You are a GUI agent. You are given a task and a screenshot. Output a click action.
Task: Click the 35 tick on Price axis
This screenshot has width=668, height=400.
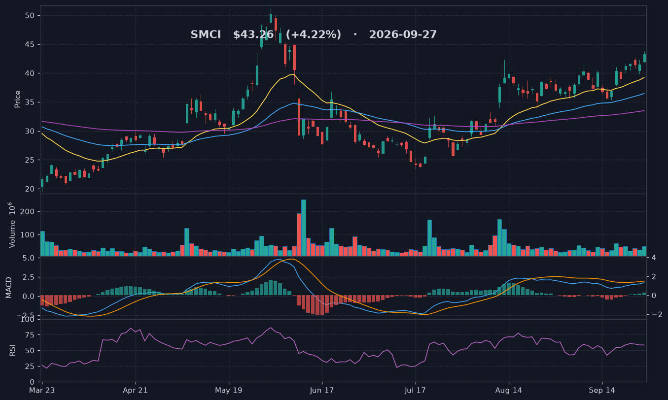[30, 102]
